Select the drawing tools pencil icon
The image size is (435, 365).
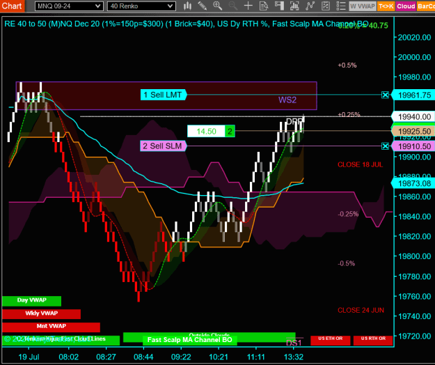tap(203, 6)
